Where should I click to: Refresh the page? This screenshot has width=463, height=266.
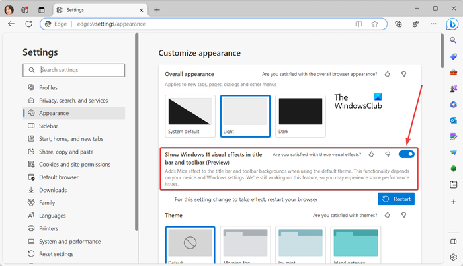pos(28,24)
